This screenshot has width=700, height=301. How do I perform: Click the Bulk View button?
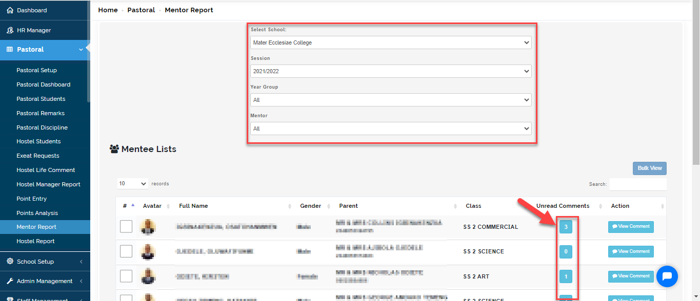pyautogui.click(x=650, y=168)
